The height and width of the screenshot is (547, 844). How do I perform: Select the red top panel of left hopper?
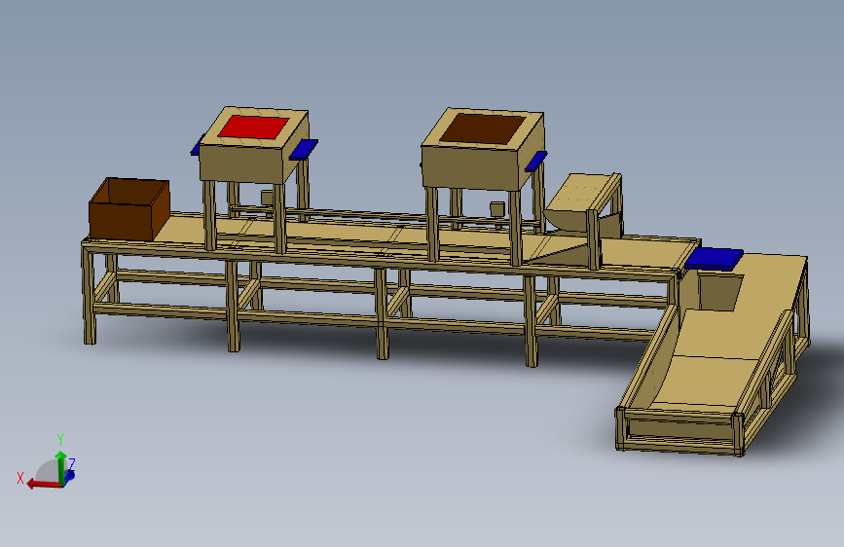(253, 127)
